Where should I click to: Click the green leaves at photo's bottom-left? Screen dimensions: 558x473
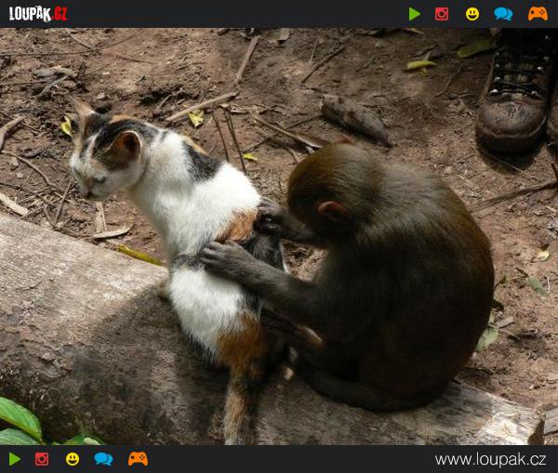[23, 423]
